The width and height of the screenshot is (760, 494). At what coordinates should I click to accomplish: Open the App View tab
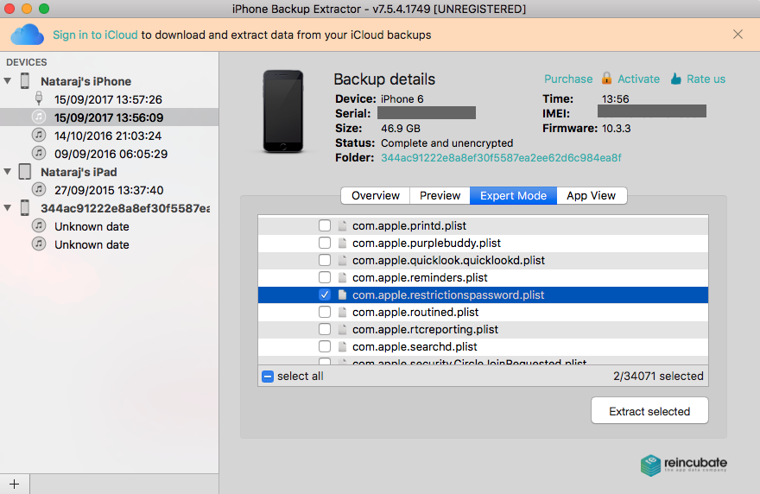pos(591,195)
